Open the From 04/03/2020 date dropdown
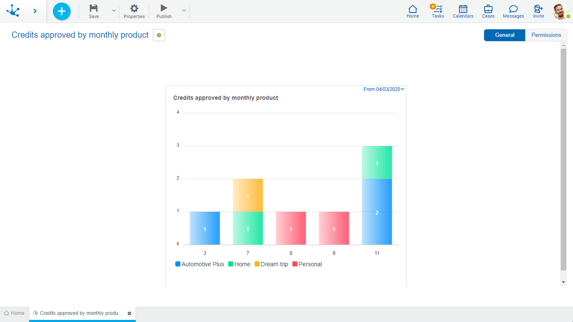573x322 pixels. click(x=383, y=89)
